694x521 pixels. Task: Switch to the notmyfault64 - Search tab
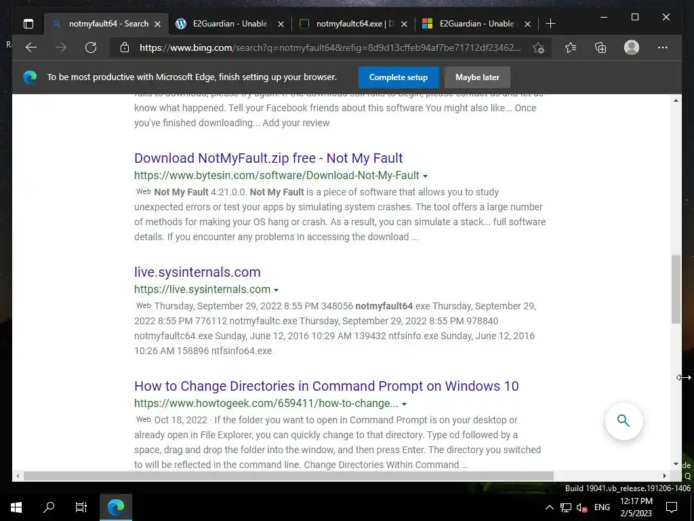click(x=106, y=24)
